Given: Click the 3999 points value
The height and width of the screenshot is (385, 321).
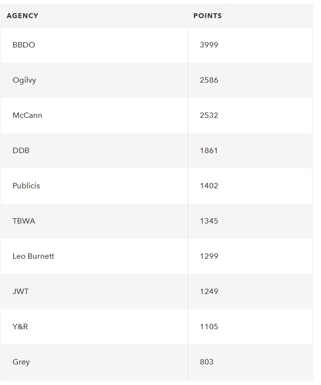Looking at the screenshot, I should (209, 45).
